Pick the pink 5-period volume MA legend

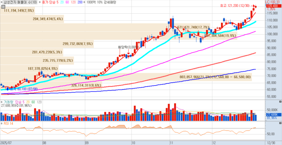pos(23,102)
